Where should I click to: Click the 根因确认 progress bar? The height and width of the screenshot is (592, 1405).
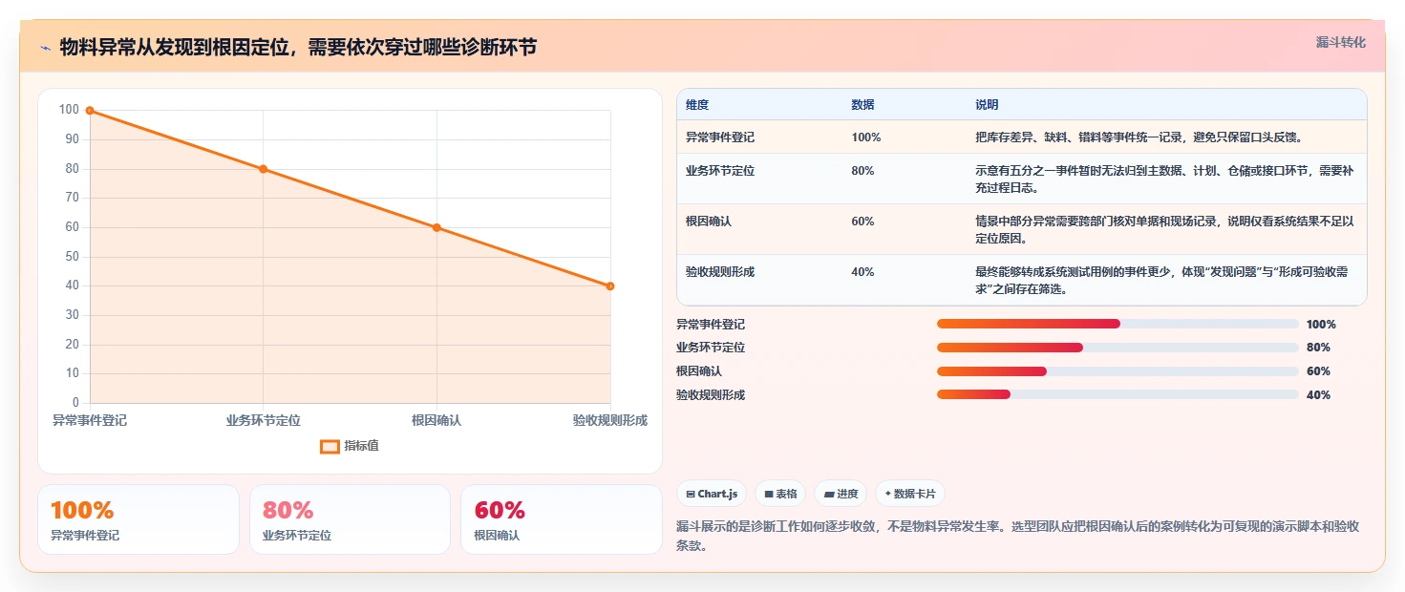[1118, 371]
